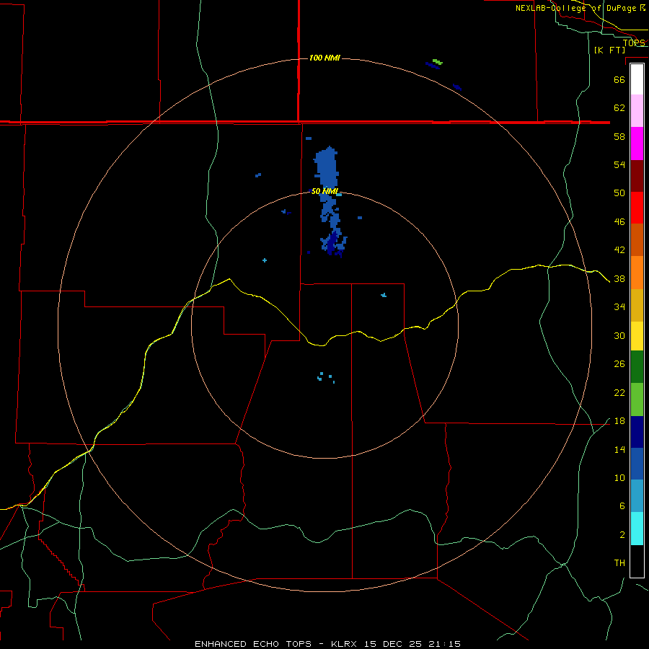The height and width of the screenshot is (649, 649).
Task: Click the '66' legend value
Action: [619, 80]
